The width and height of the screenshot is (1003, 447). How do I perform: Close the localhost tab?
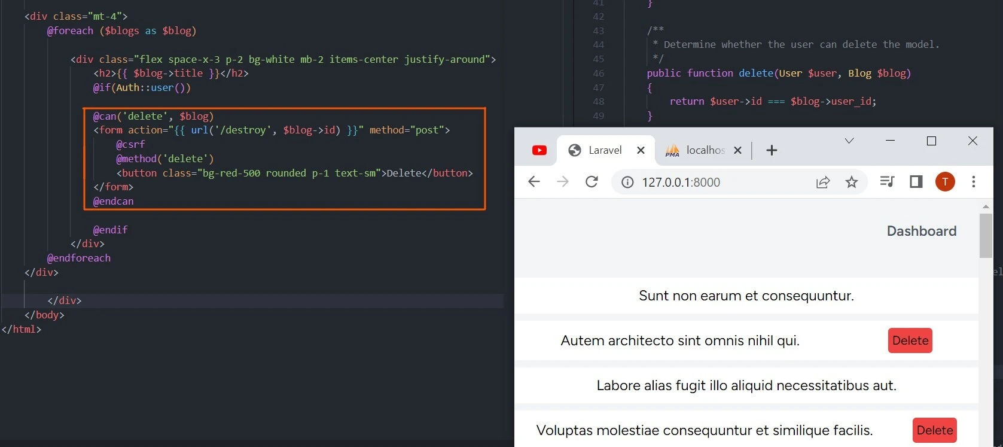(737, 150)
